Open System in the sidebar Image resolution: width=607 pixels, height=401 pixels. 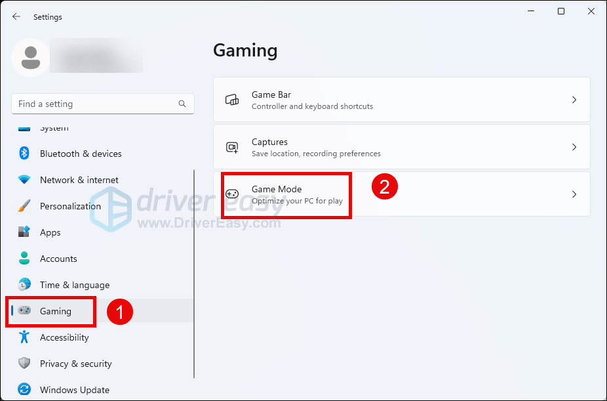coord(54,129)
